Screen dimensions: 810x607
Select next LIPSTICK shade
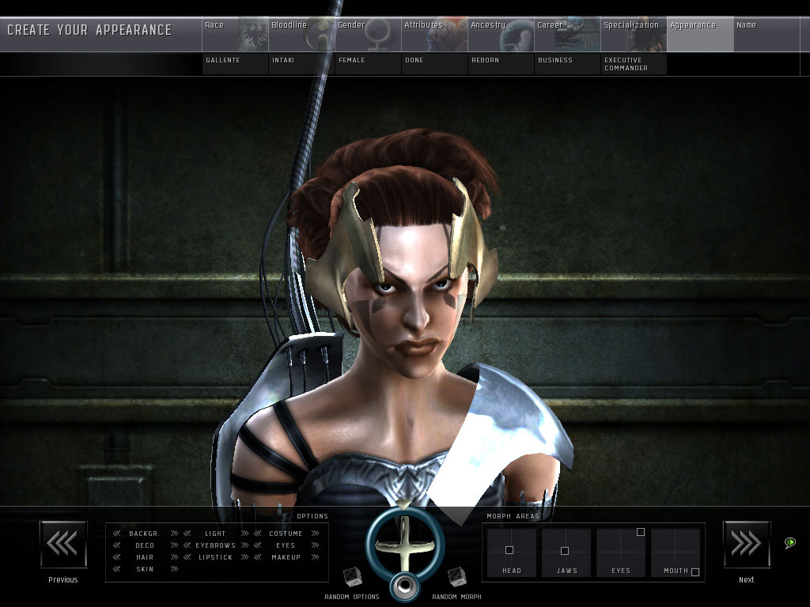click(244, 557)
